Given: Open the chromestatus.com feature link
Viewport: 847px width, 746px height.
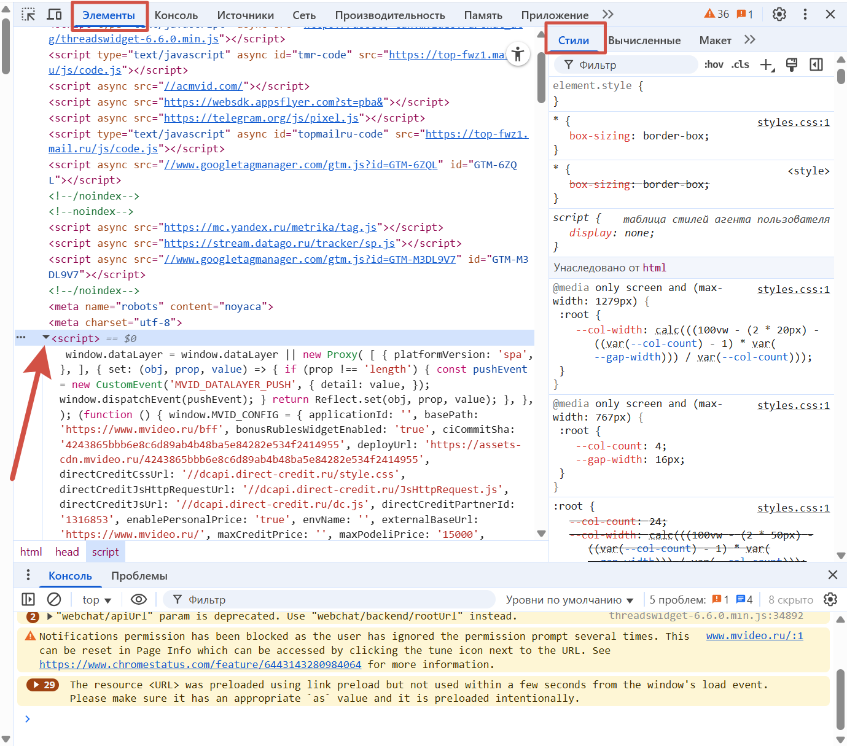Looking at the screenshot, I should pos(200,664).
